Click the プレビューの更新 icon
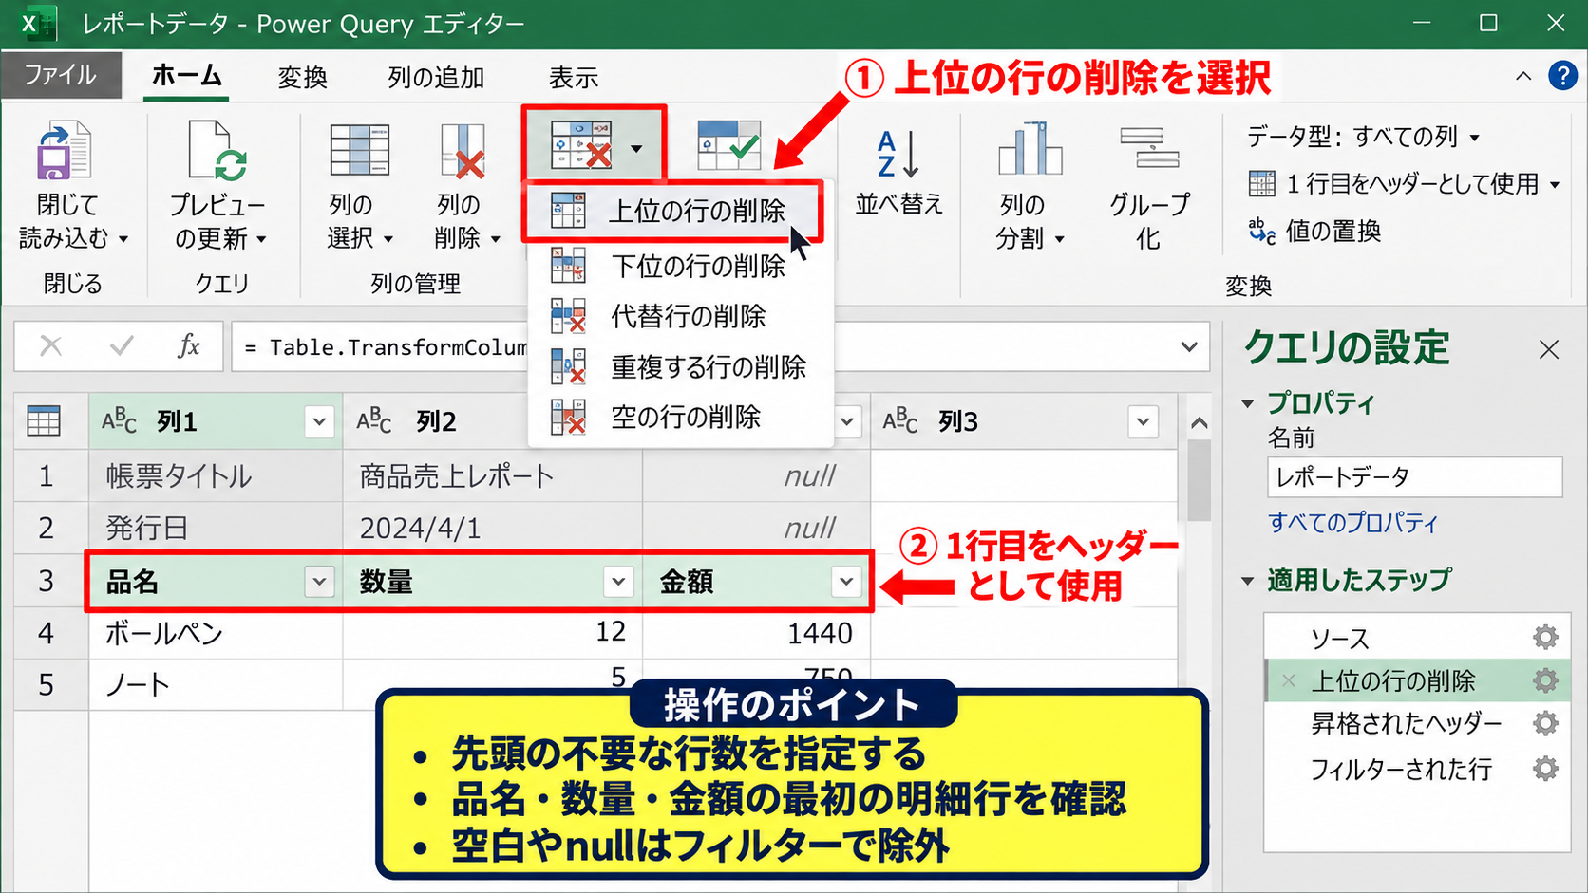 pos(217,150)
